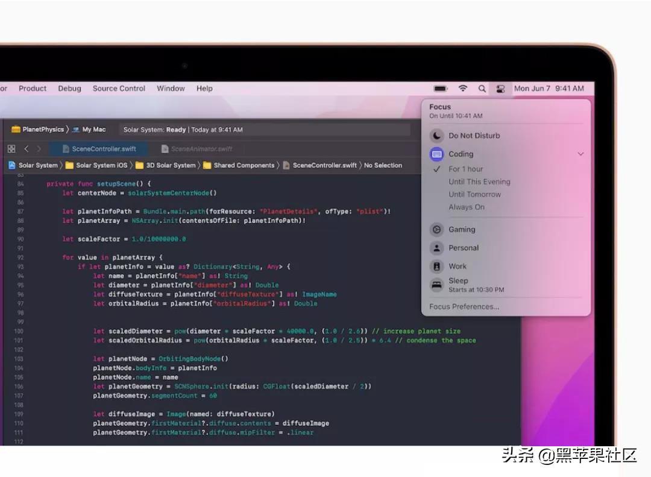The image size is (651, 477).
Task: Click the Personal focus person icon
Action: click(436, 248)
